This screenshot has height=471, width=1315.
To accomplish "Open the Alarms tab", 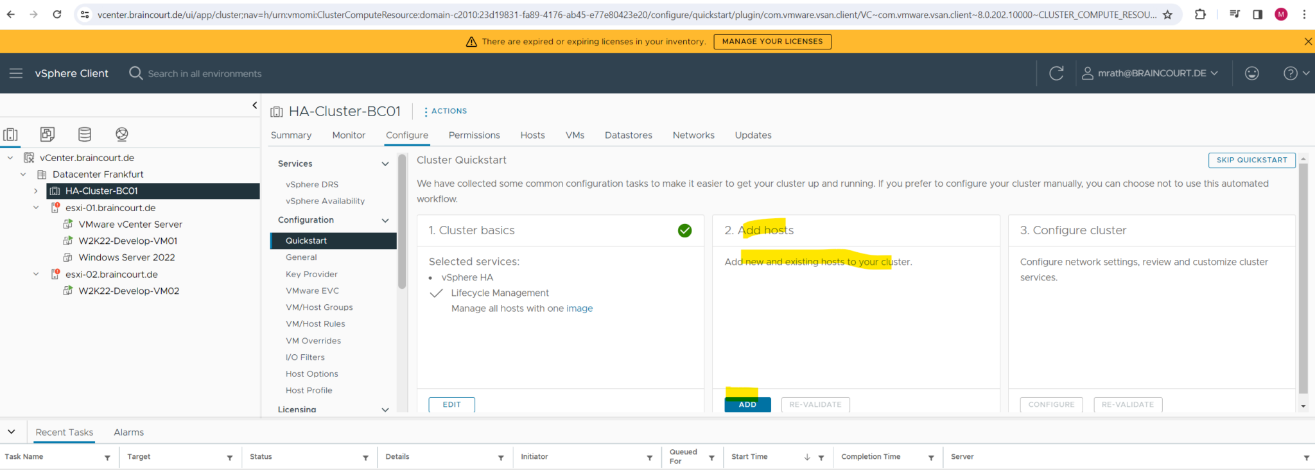I will pyautogui.click(x=128, y=432).
